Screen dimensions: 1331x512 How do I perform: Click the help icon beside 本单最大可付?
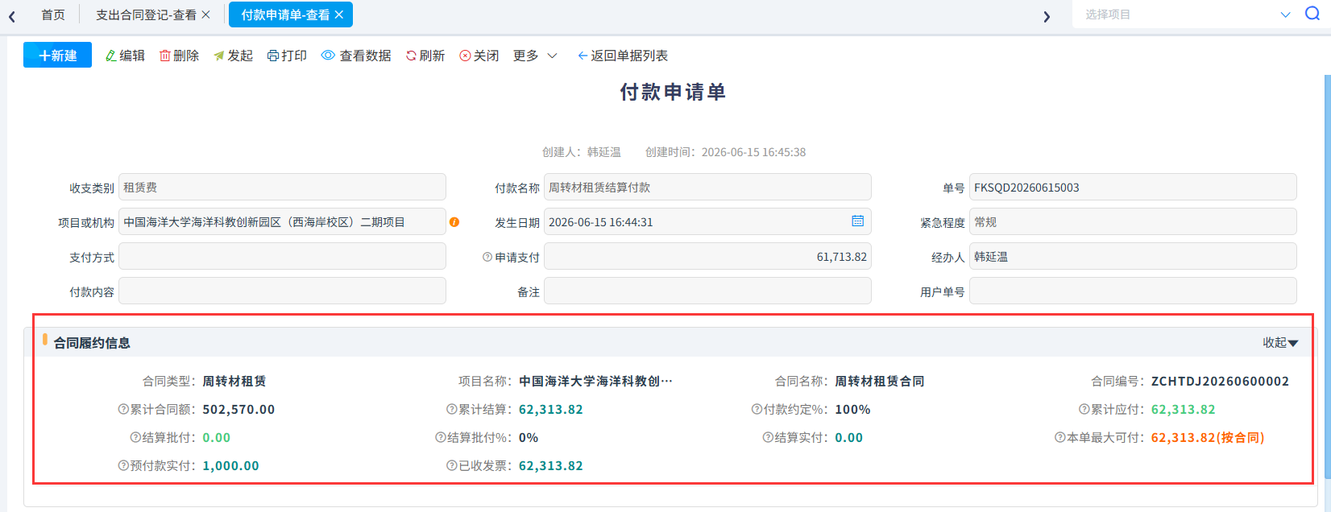coord(1060,437)
